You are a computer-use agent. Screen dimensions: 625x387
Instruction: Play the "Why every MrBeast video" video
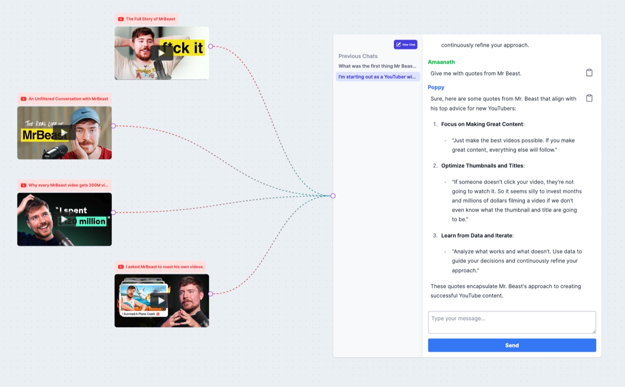coord(64,219)
